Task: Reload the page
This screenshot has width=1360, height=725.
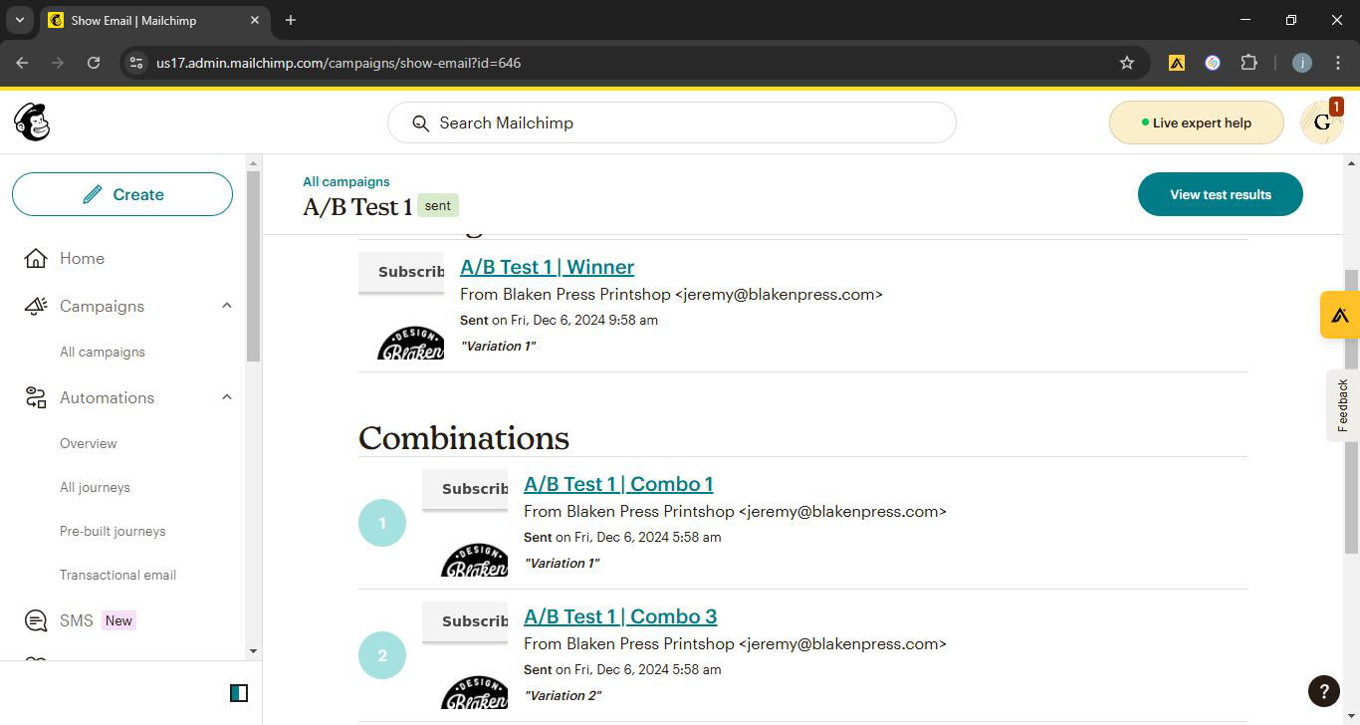Action: coord(94,63)
